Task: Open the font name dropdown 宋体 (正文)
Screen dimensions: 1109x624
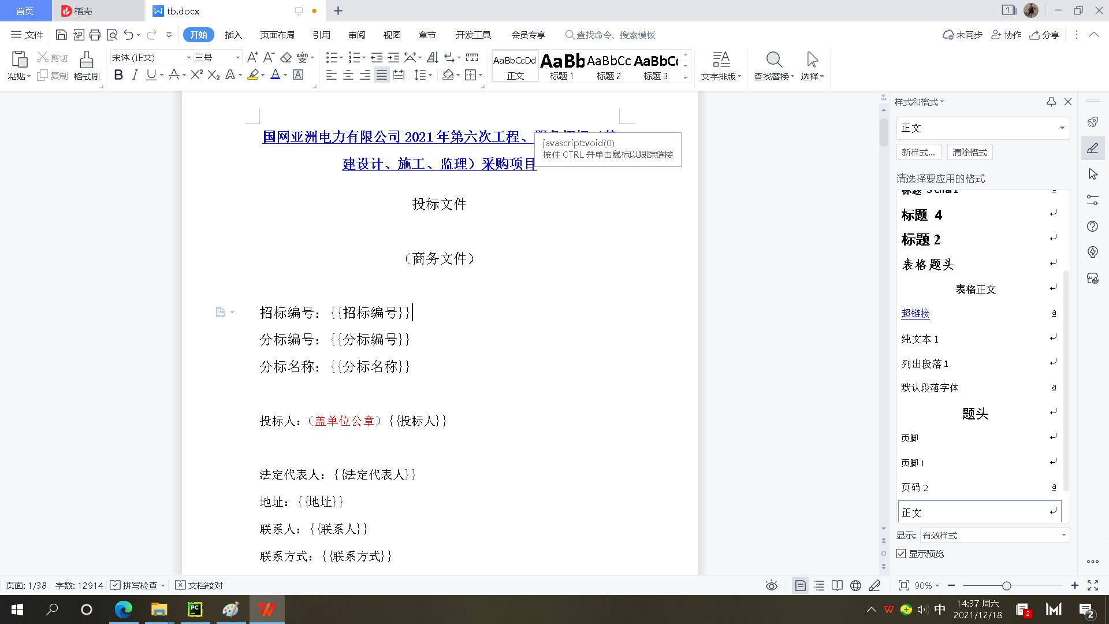Action: coord(188,57)
